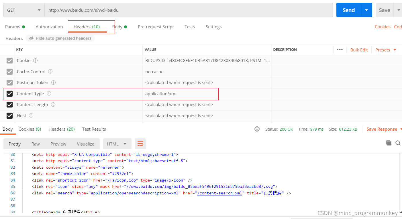Select the response Body tab

coord(8,129)
